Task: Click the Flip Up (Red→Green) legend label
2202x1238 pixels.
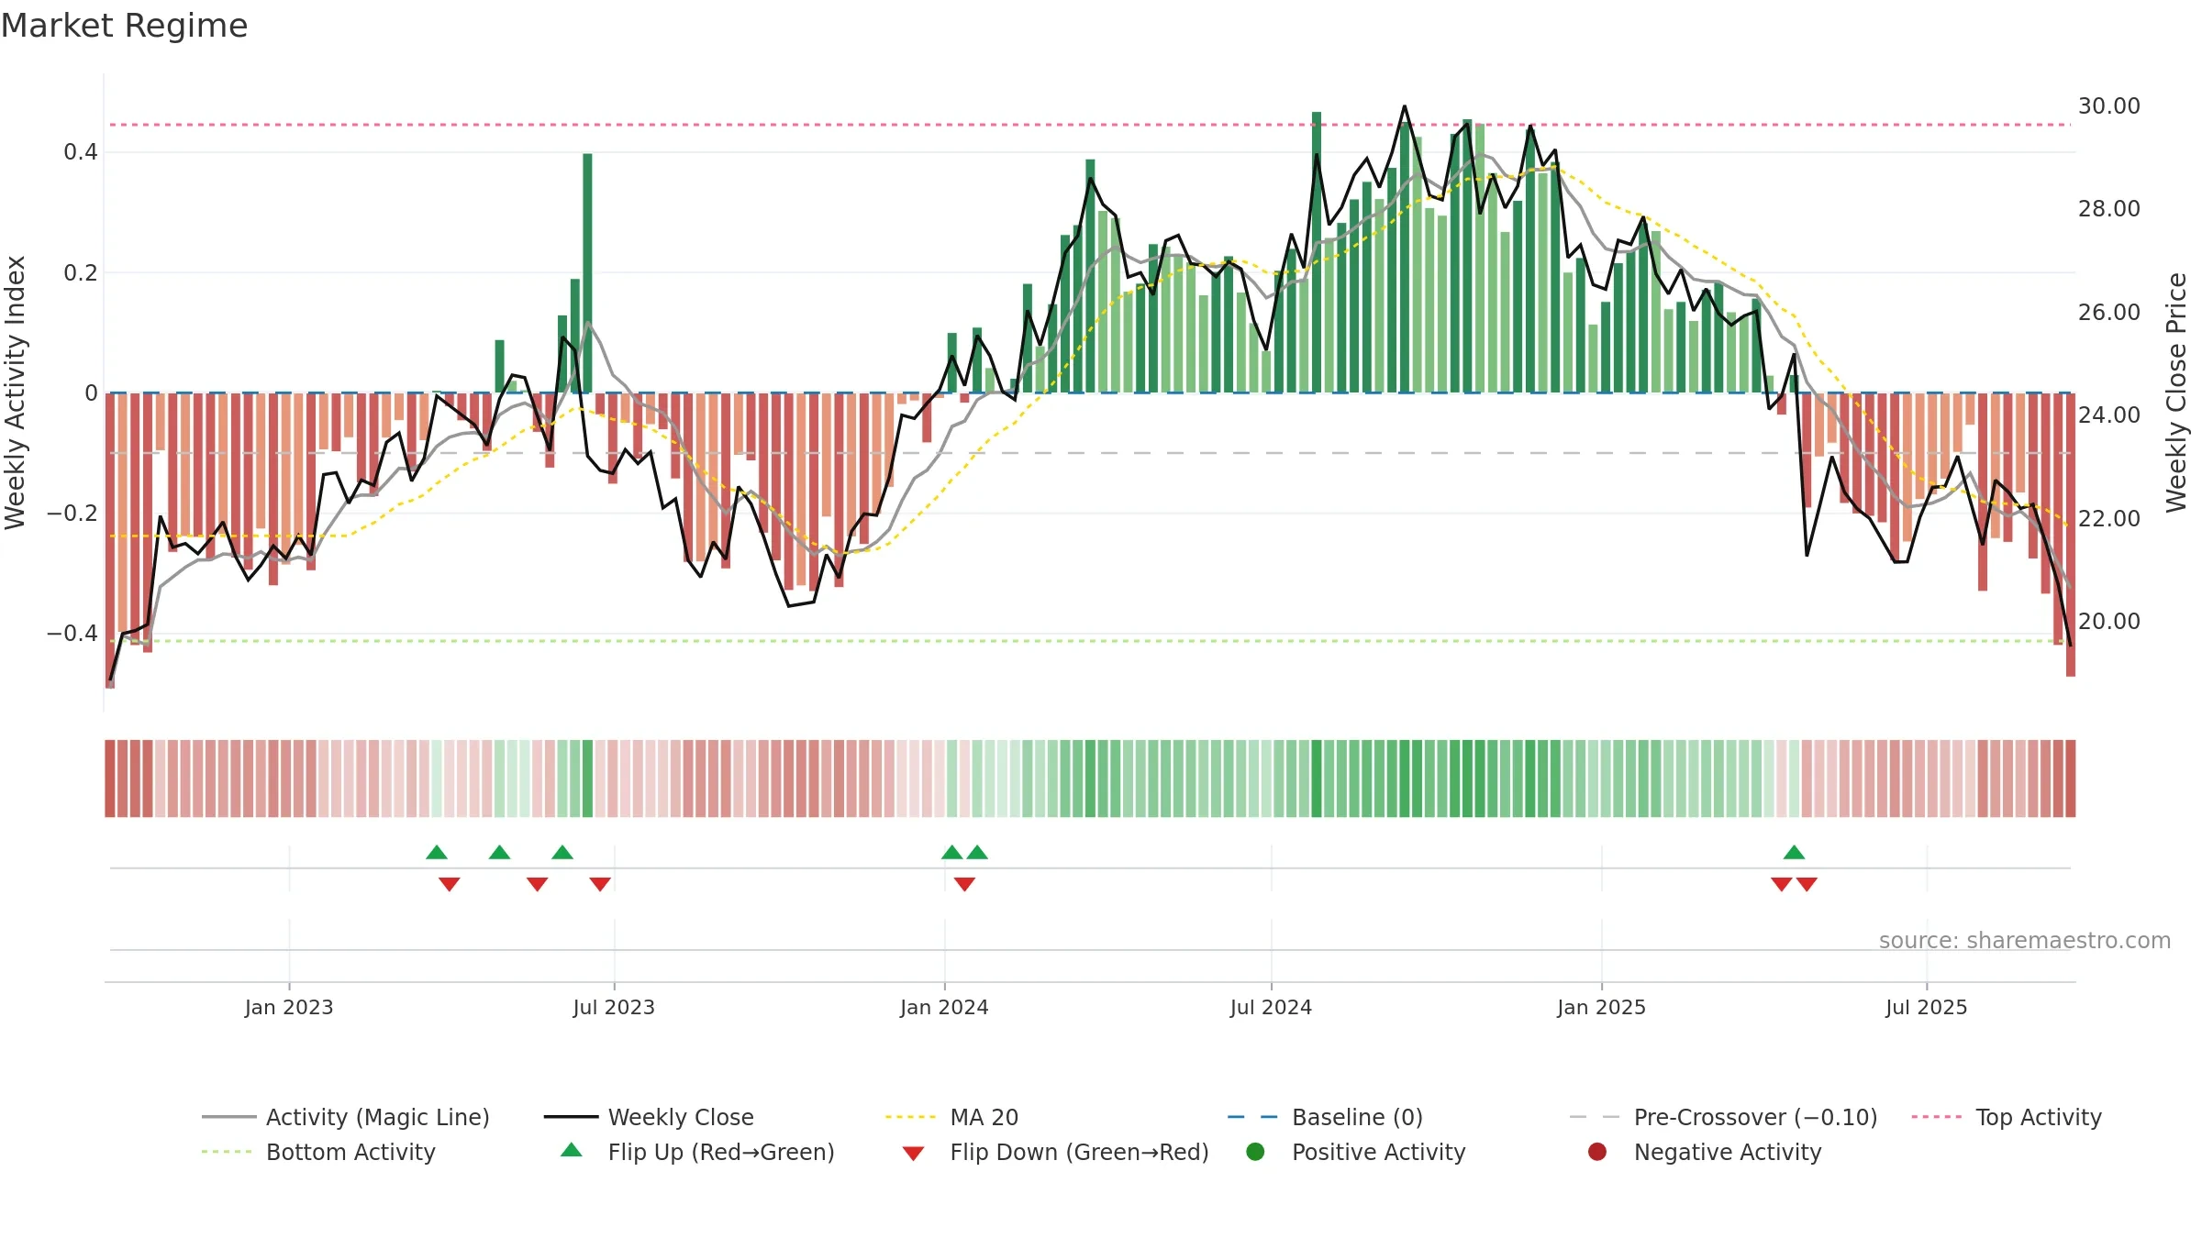Action: pyautogui.click(x=721, y=1152)
